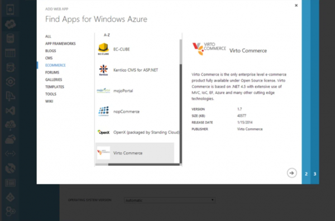Open the code brackets sidebar icon
This screenshot has width=335, height=221.
pyautogui.click(x=10, y=153)
